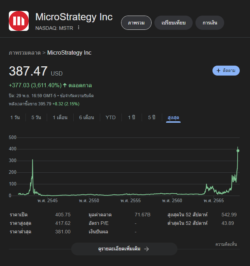Choose the 5 วัน chart range
Image resolution: width=250 pixels, height=266 pixels.
36,117
